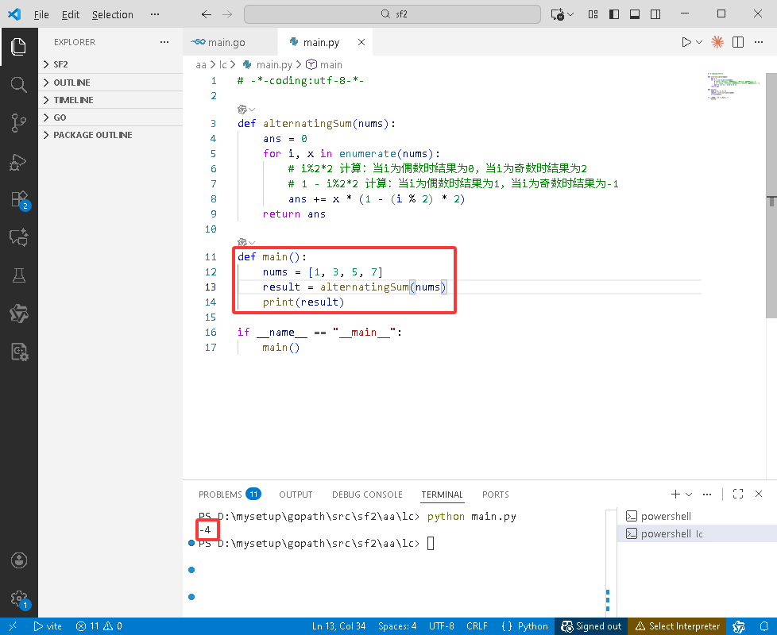Viewport: 777px width, 635px height.
Task: Click the Customize Layout icon
Action: [593, 14]
